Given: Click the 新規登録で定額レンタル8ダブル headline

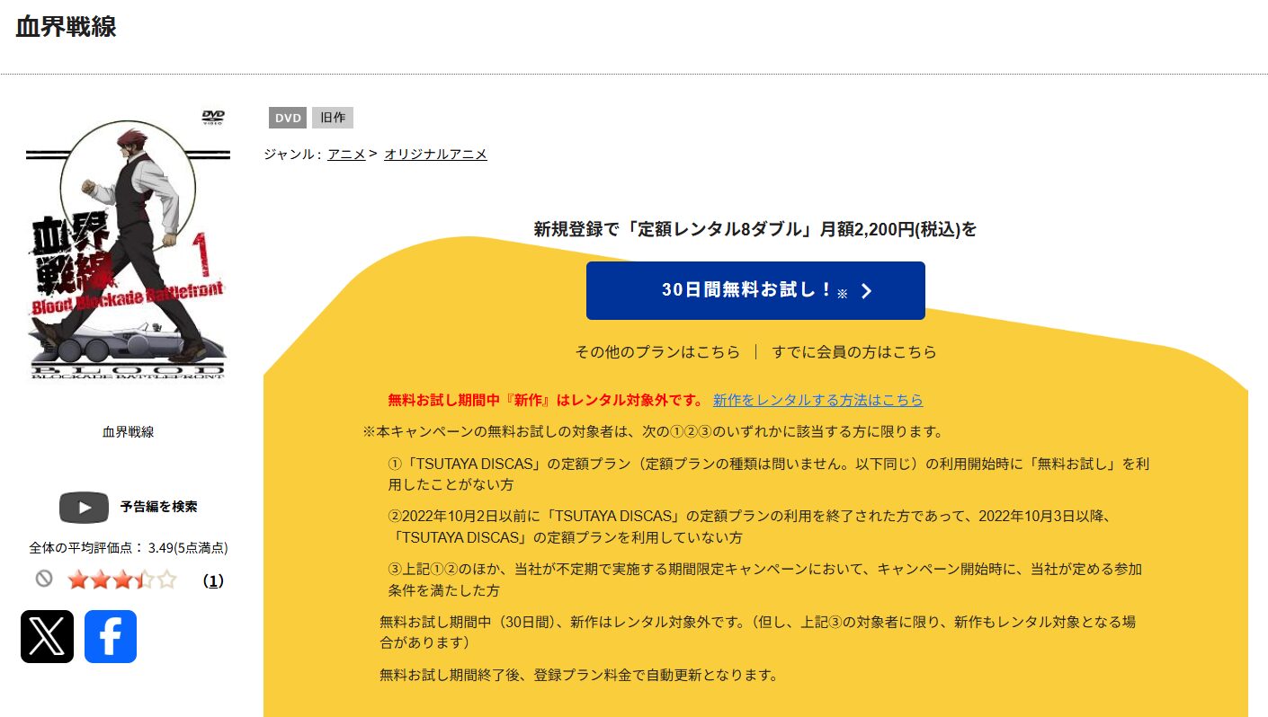Looking at the screenshot, I should [x=755, y=229].
